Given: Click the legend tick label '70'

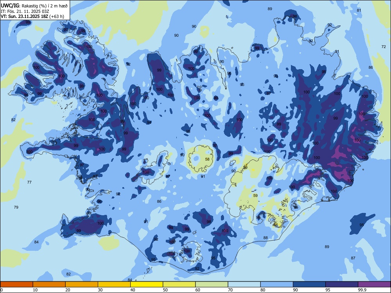Looking at the screenshot, I should [x=230, y=290].
